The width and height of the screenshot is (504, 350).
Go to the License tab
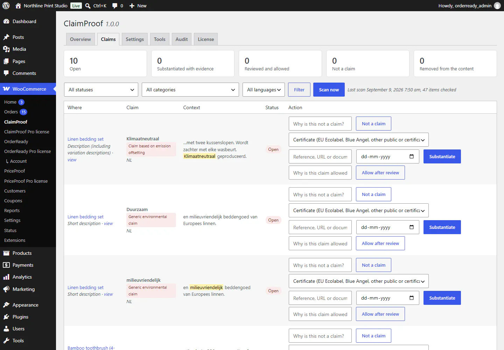206,39
